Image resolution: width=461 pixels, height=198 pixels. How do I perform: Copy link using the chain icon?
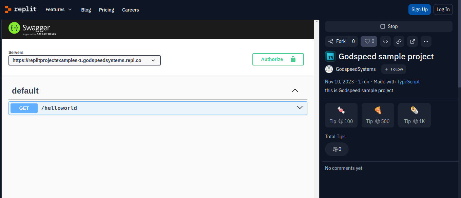tap(399, 41)
